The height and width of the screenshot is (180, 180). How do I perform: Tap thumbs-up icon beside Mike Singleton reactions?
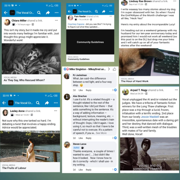[114, 69]
